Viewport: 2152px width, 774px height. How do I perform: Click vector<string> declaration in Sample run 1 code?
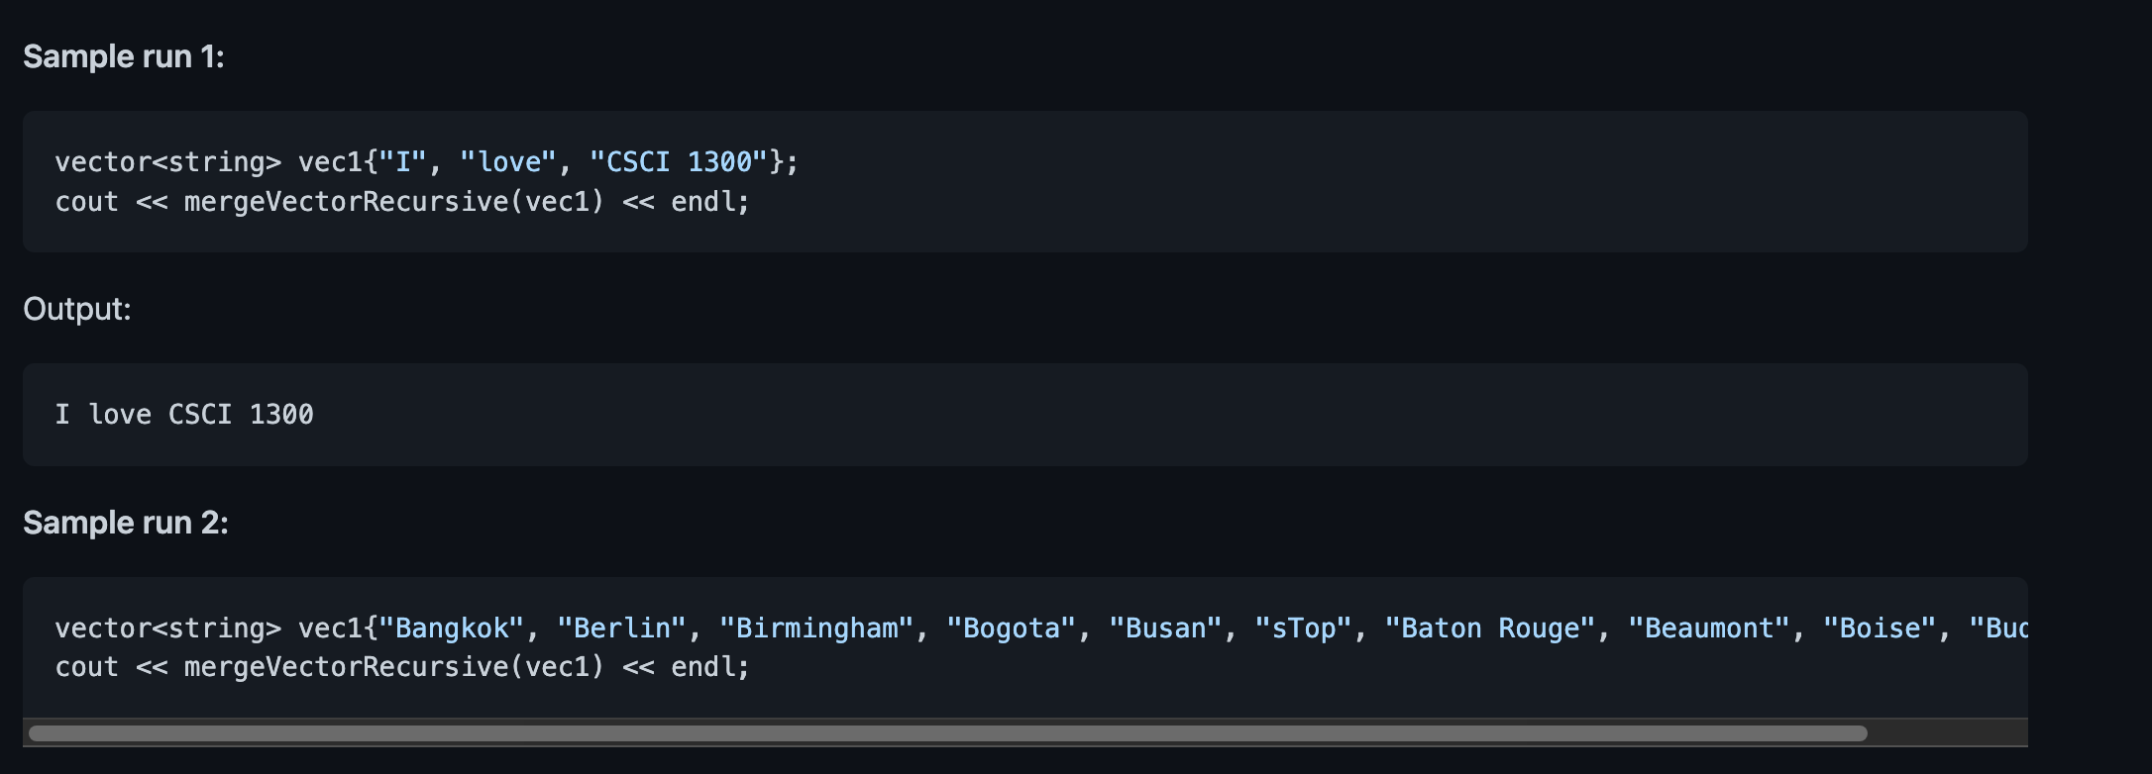tap(168, 162)
